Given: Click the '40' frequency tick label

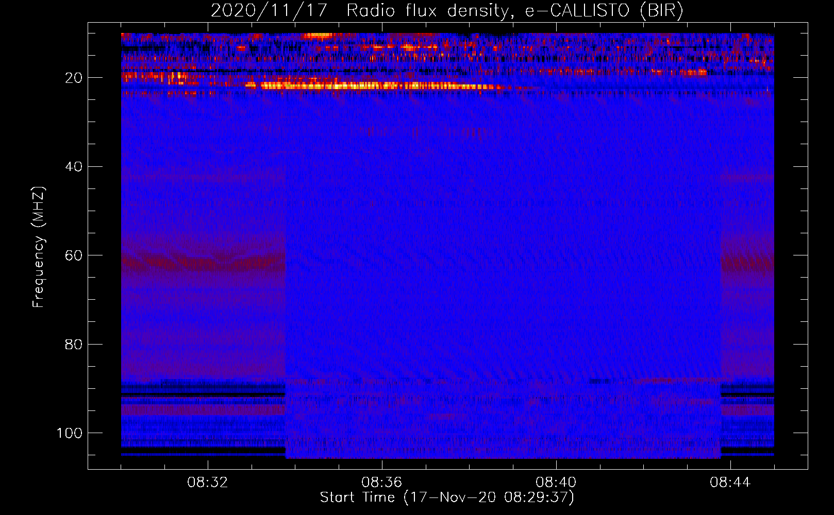Looking at the screenshot, I should point(74,167).
